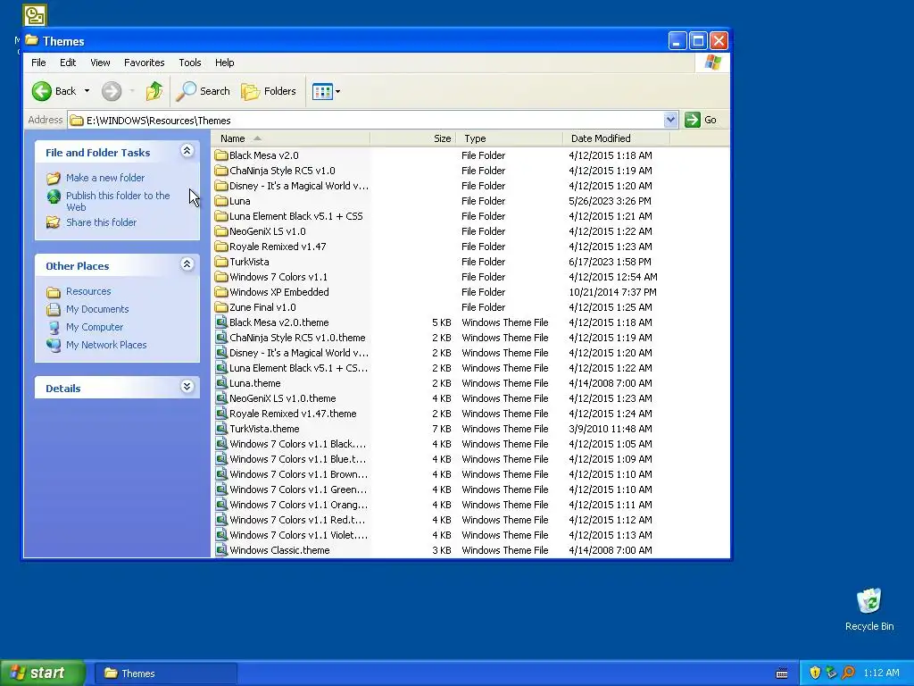Click the security shield tray icon
The image size is (914, 686).
[x=815, y=673]
